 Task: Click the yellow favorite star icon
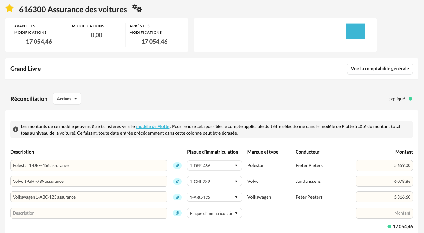point(10,8)
